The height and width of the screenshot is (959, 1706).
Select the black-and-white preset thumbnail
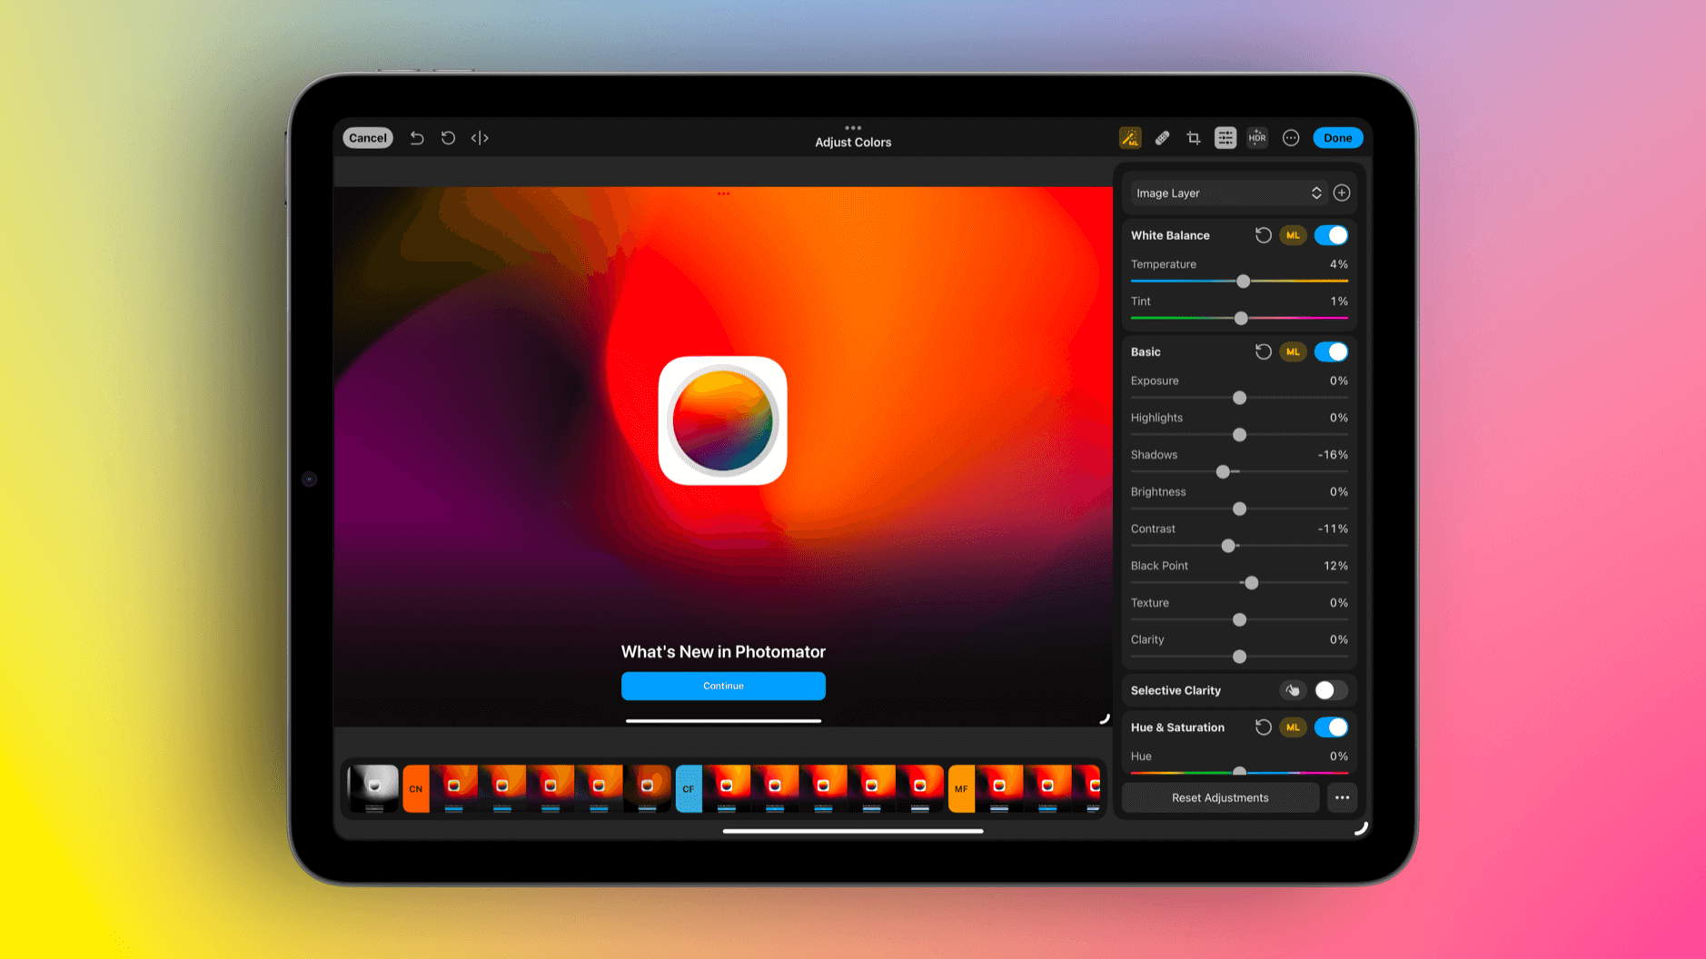tap(373, 788)
